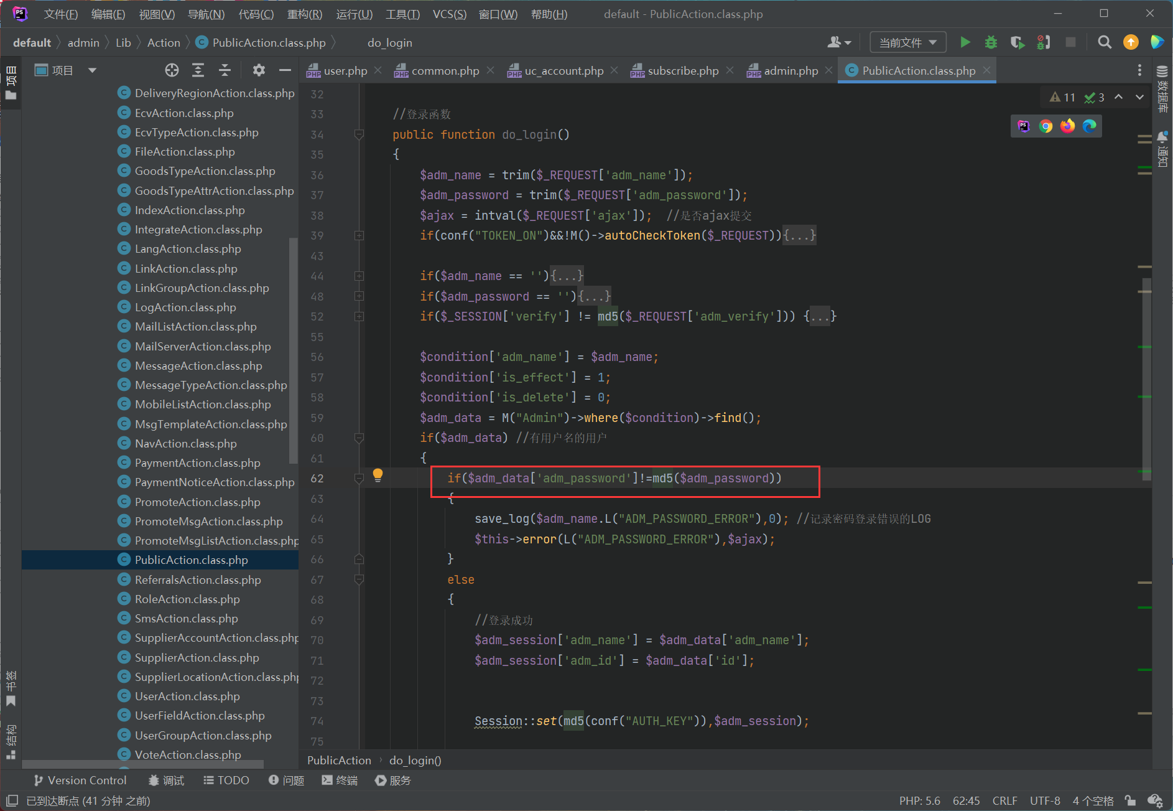Image resolution: width=1173 pixels, height=811 pixels.
Task: Open the Version Control tool window
Action: [80, 781]
